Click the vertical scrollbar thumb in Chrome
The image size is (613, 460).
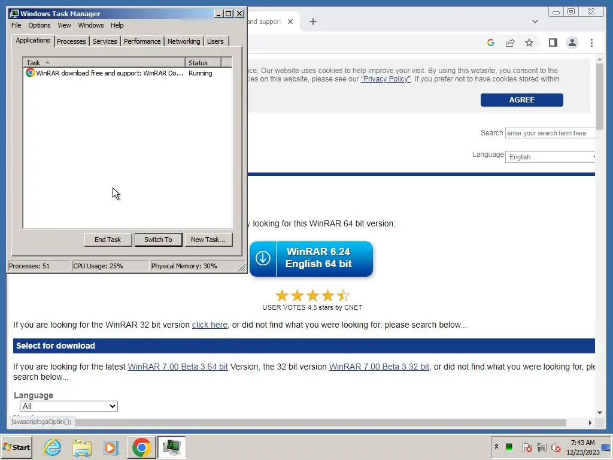600,96
